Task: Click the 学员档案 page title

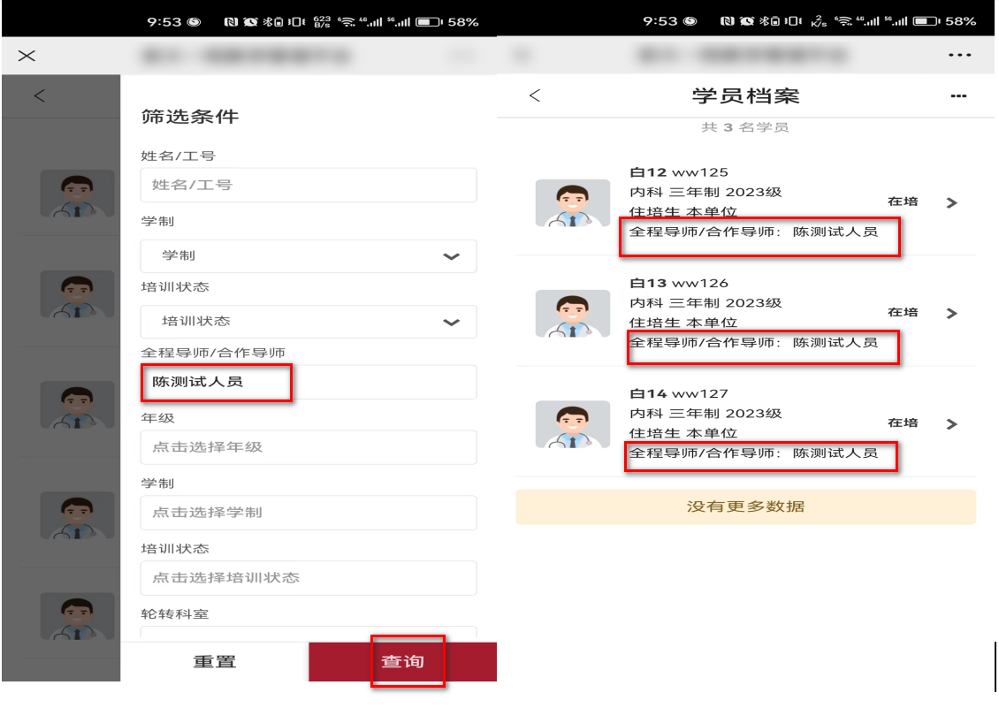Action: tap(745, 96)
